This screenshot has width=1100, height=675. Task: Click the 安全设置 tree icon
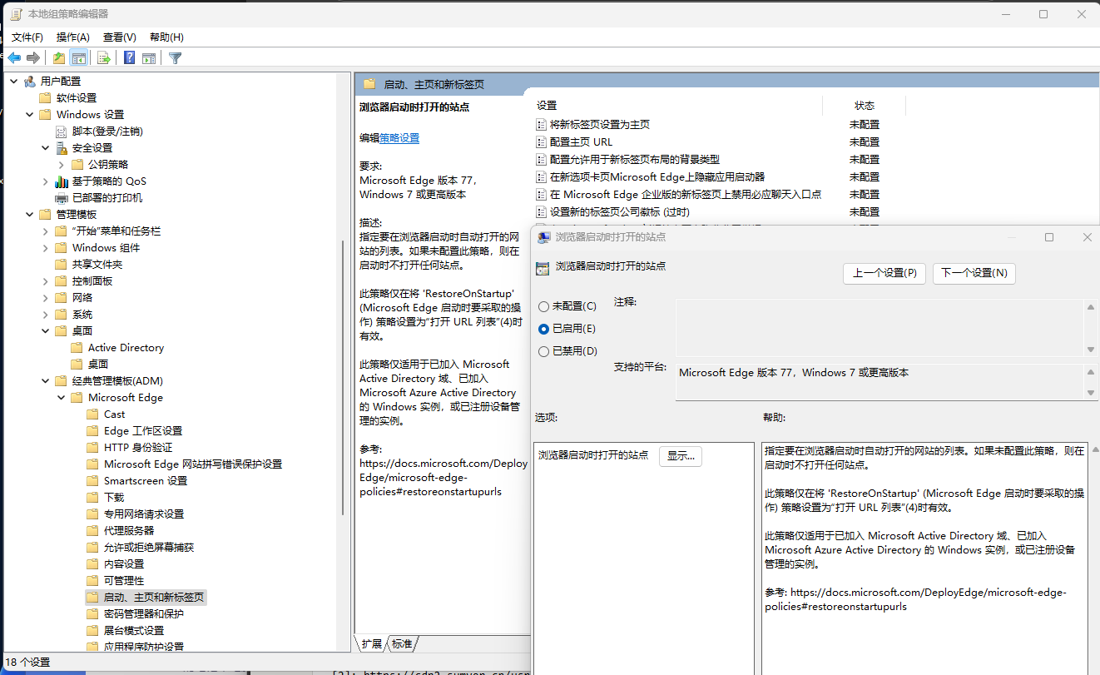[x=61, y=148]
